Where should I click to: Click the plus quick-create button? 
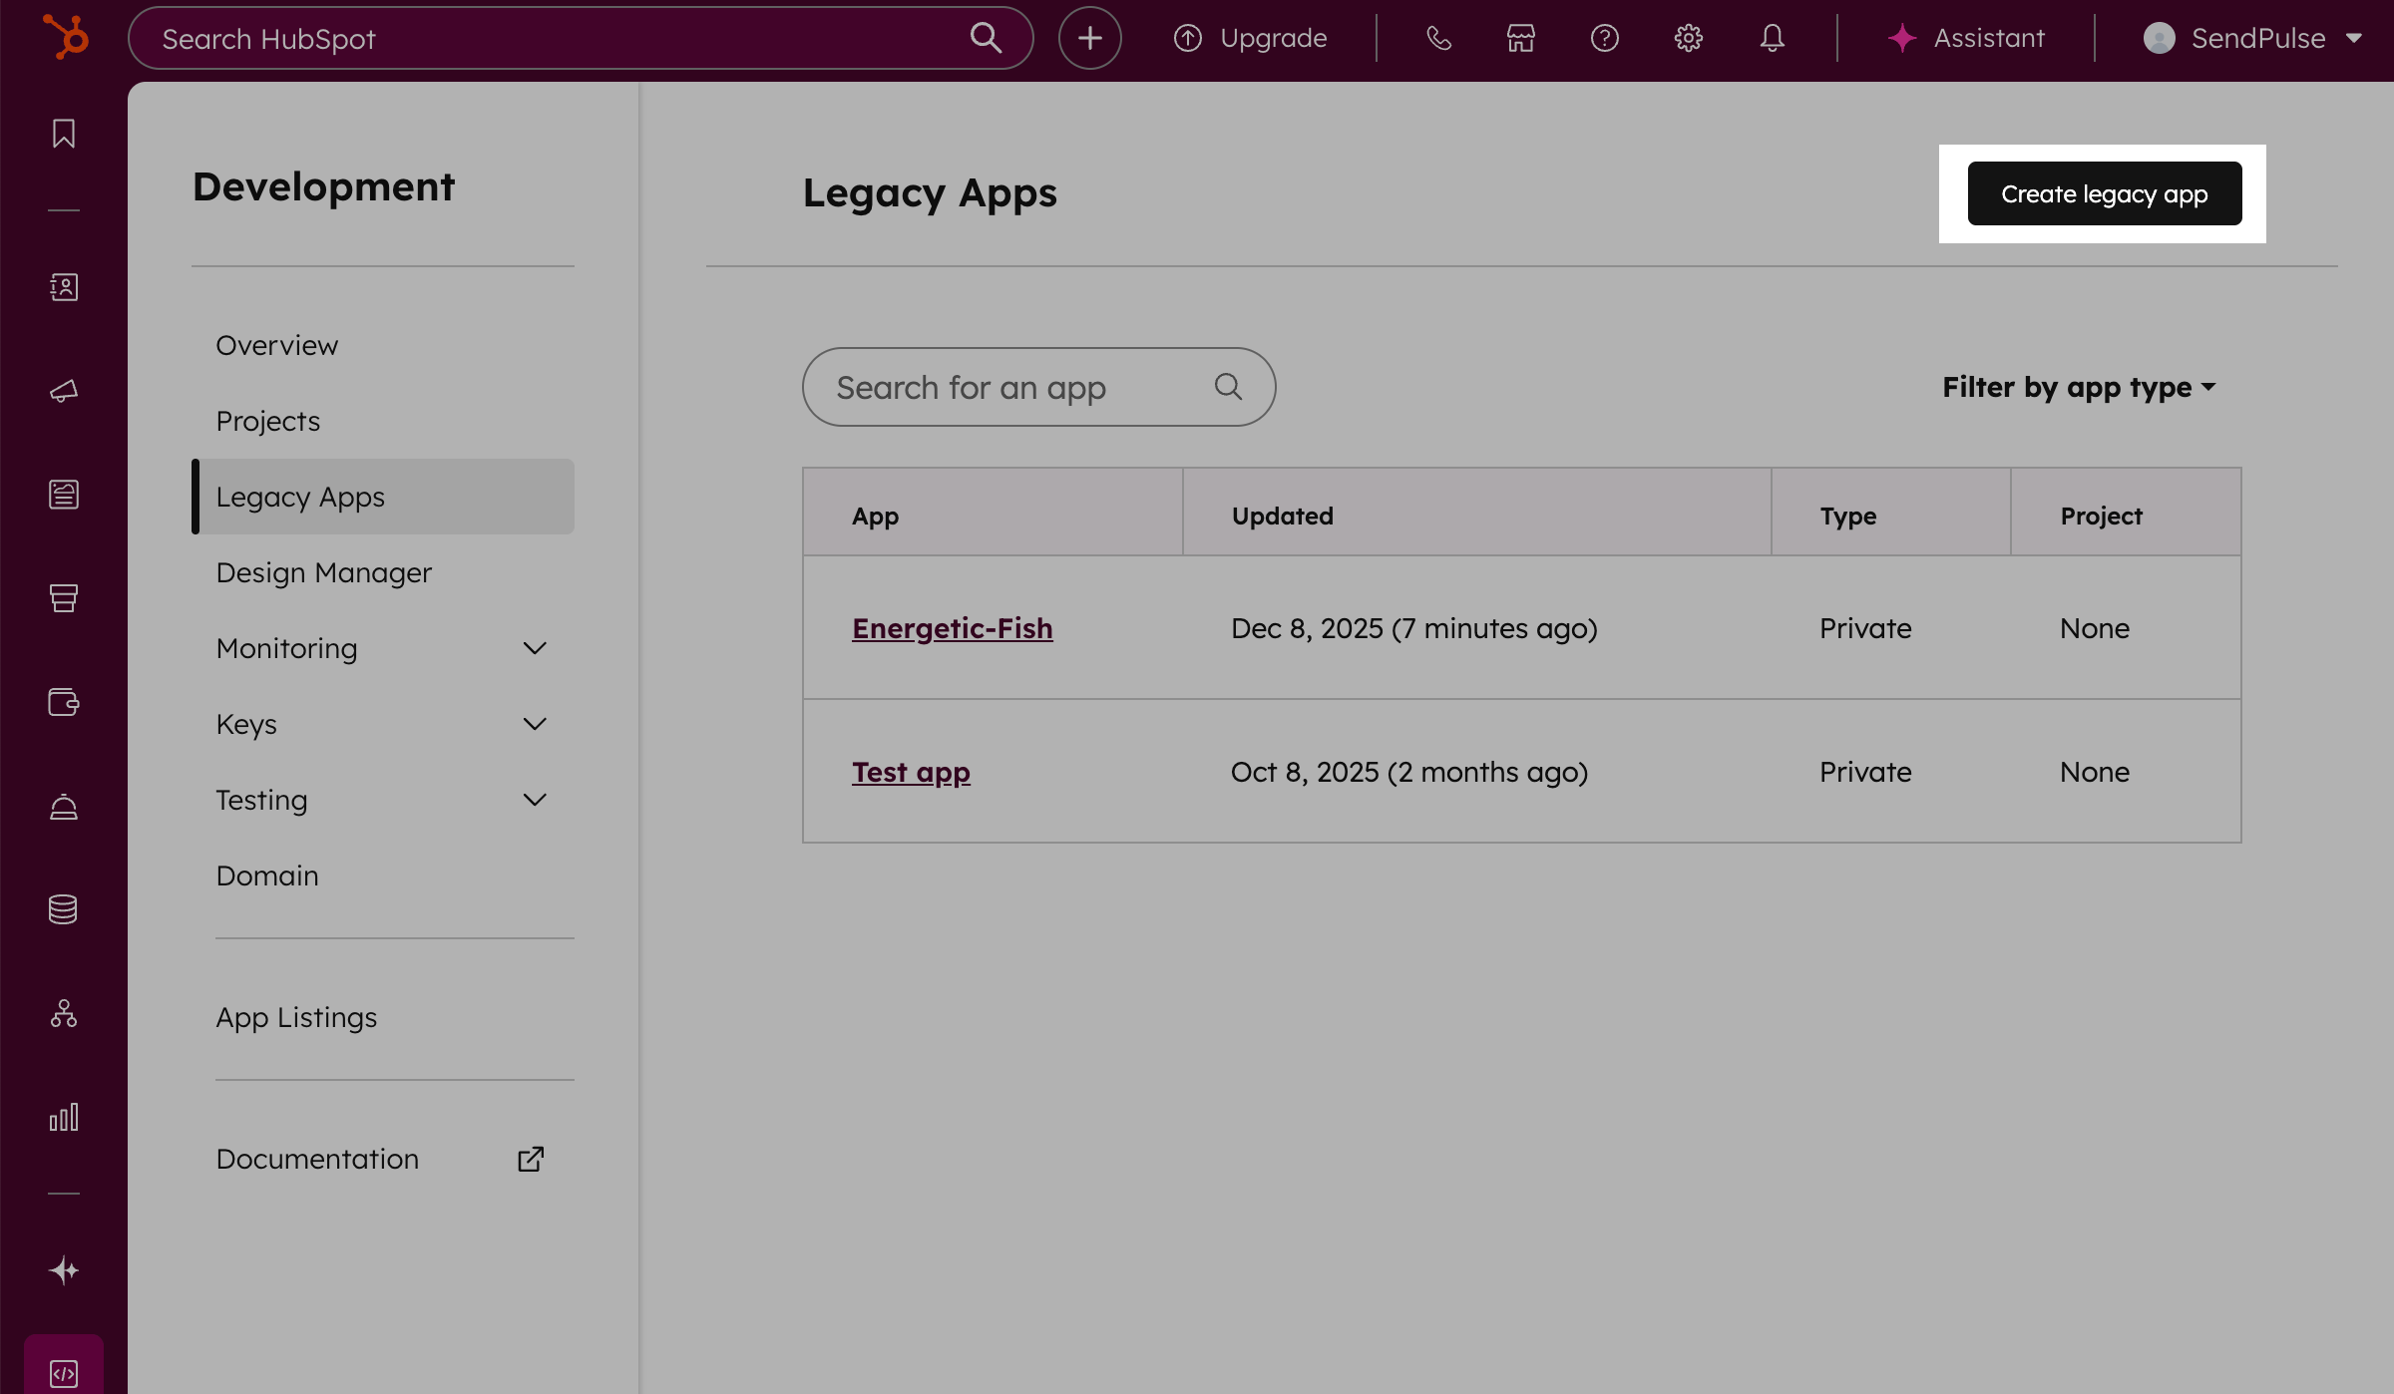[x=1089, y=38]
